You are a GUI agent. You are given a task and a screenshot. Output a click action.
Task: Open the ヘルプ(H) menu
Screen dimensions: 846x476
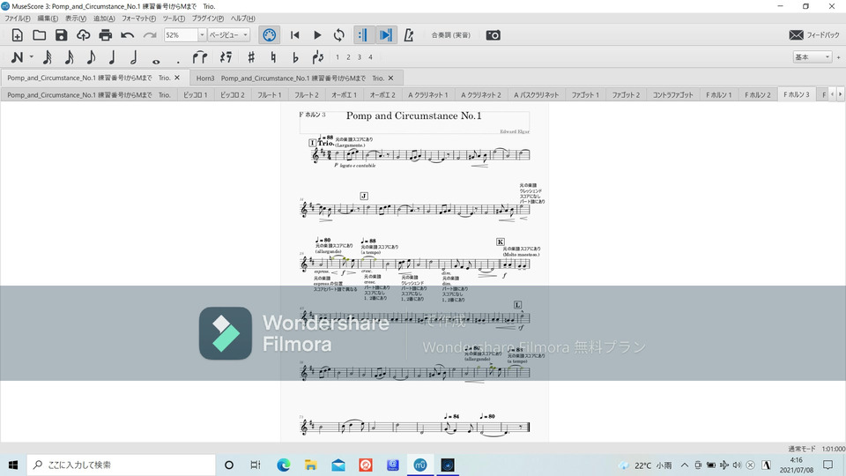coord(243,19)
